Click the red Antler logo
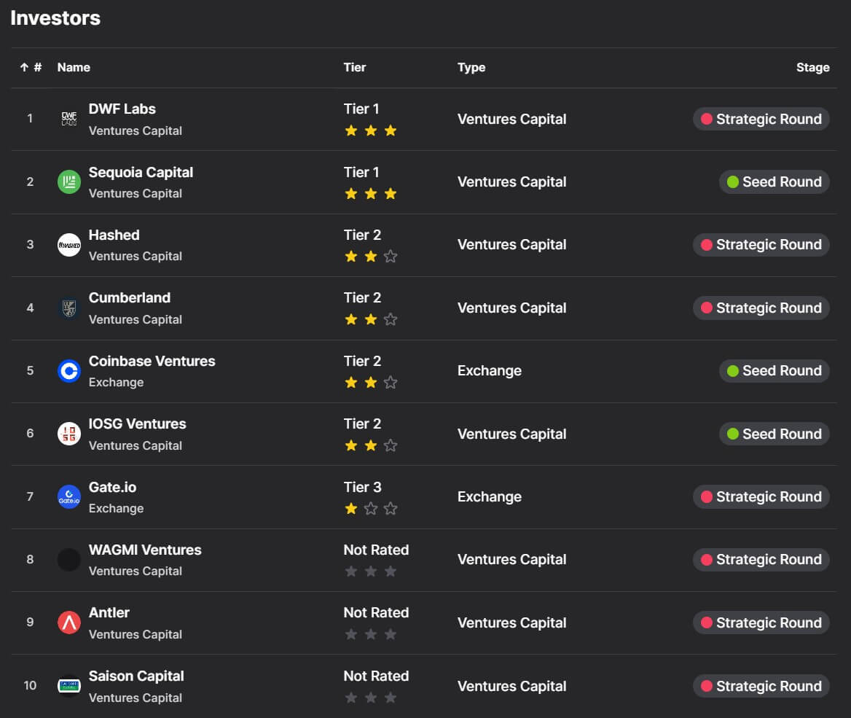The width and height of the screenshot is (851, 718). point(69,623)
